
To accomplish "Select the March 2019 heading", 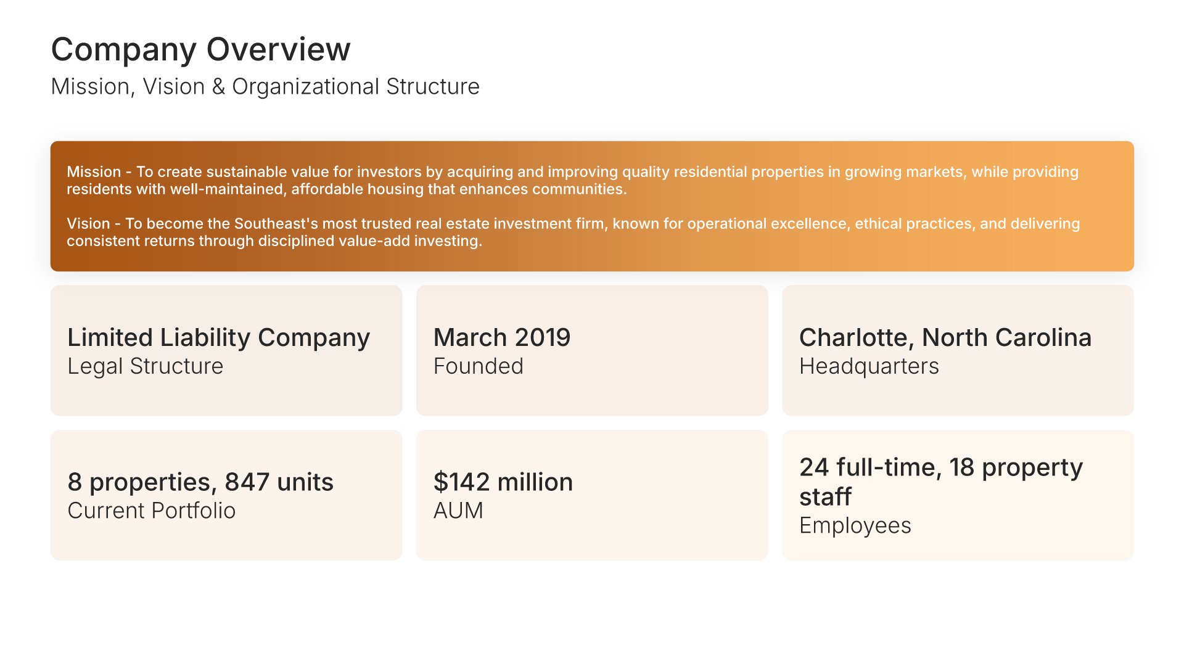I will tap(502, 337).
